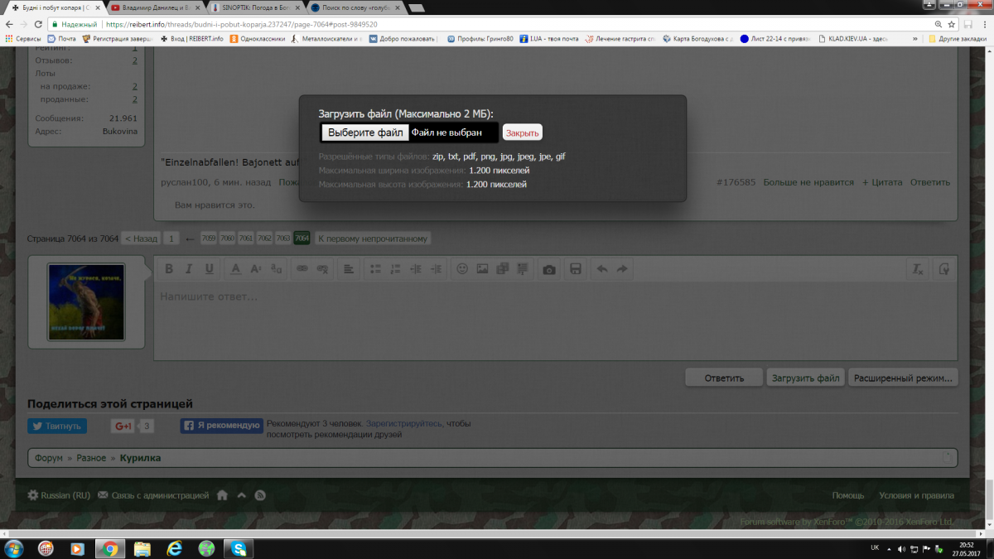The width and height of the screenshot is (994, 559).
Task: Click Связь с администрацией link
Action: pyautogui.click(x=153, y=495)
